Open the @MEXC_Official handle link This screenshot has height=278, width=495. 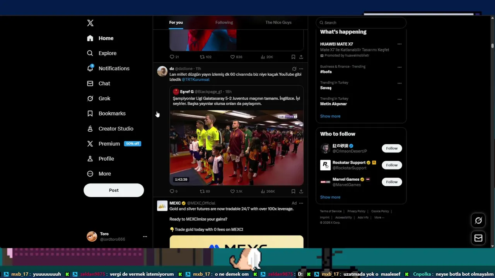pyautogui.click(x=201, y=203)
